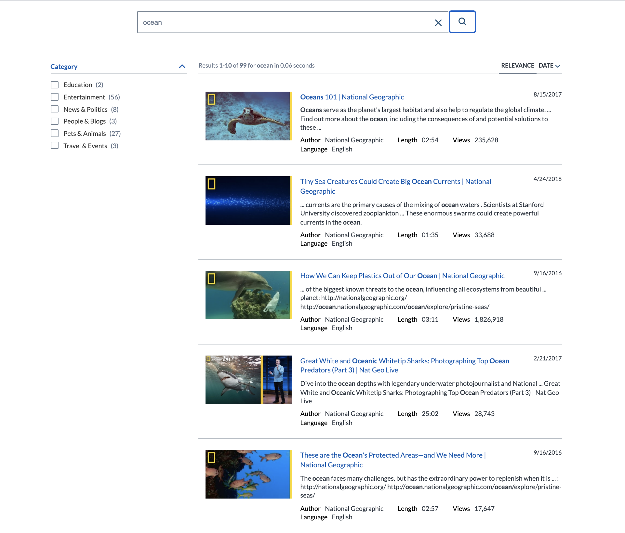This screenshot has height=533, width=625.
Task: Open Ocean's Protected Areas video link
Action: [393, 460]
